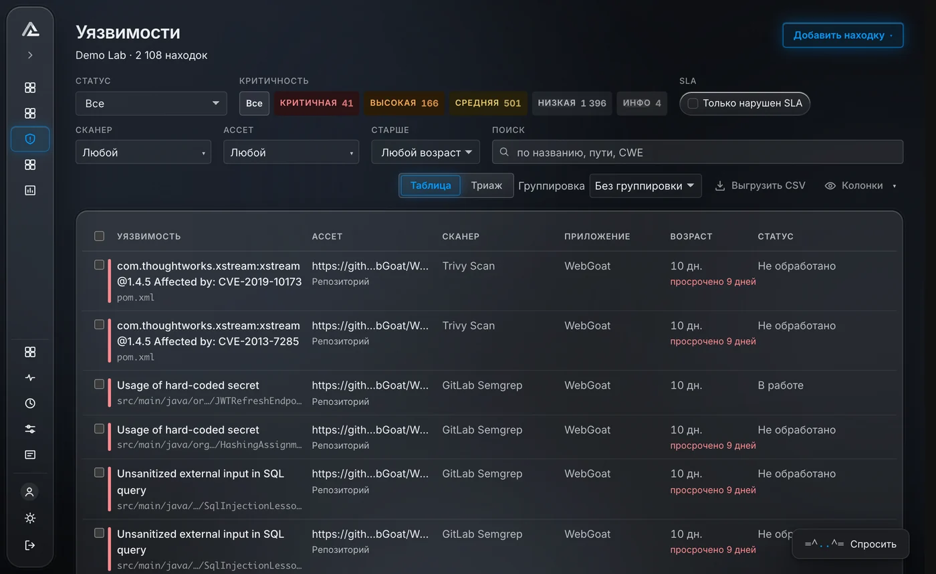
Task: Click the В работе status cell
Action: tap(781, 385)
